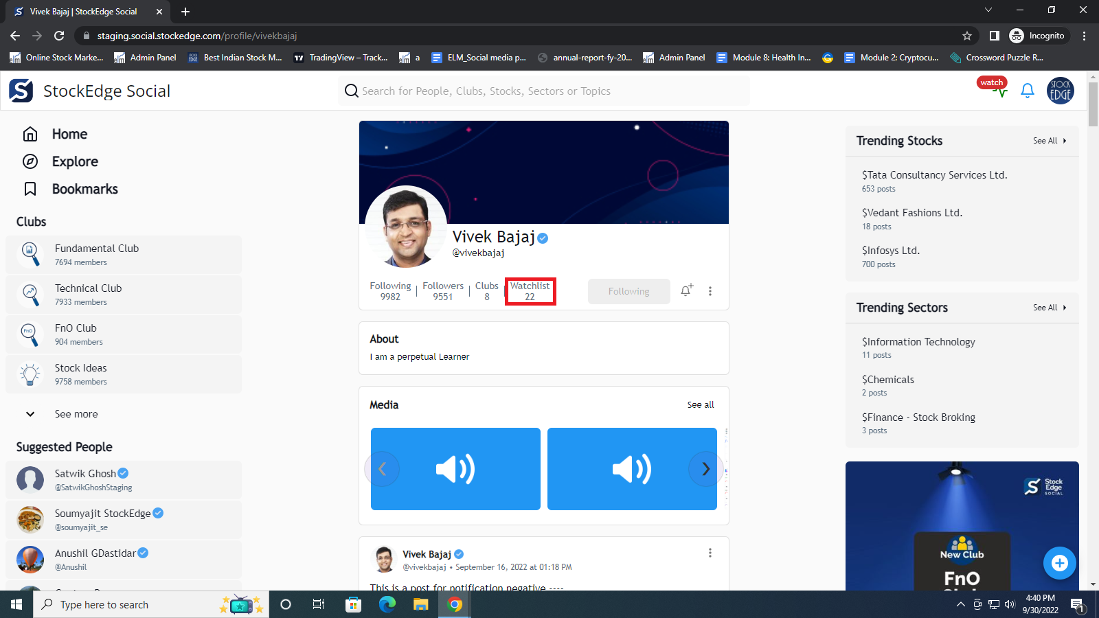The image size is (1099, 618).
Task: Toggle the Following button on profile
Action: pyautogui.click(x=628, y=291)
